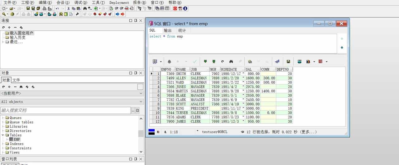Viewport: 399px width, 165px height.
Task: Click the ... button beside search box
Action: (x=133, y=110)
